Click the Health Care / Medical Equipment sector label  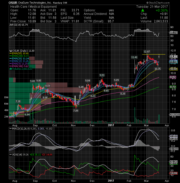tap(33, 6)
